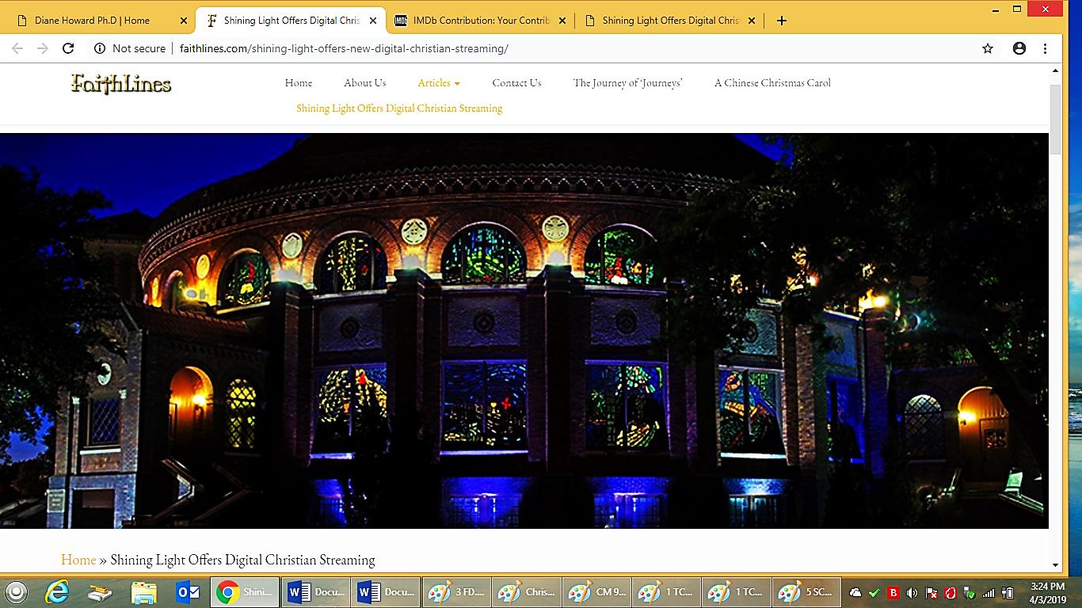Viewport: 1082px width, 608px height.
Task: Click the FaithLines logo
Action: point(120,83)
